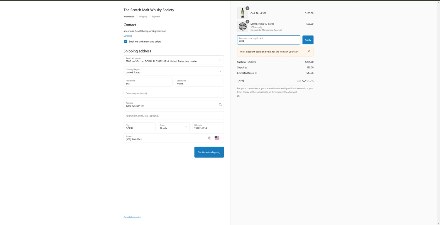Click the Log out link
Image resolution: width=440 pixels, height=225 pixels.
(x=128, y=36)
